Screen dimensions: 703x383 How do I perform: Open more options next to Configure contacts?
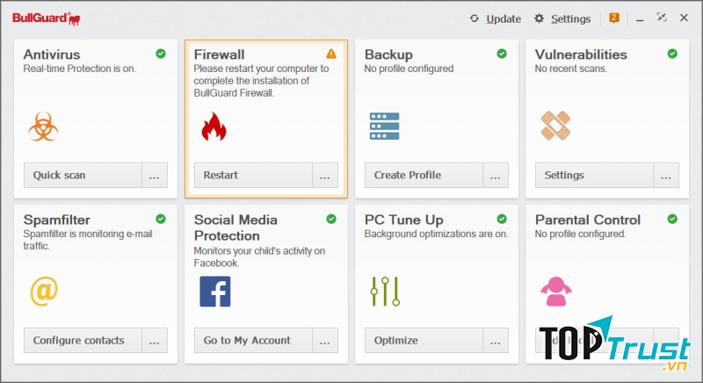[155, 341]
